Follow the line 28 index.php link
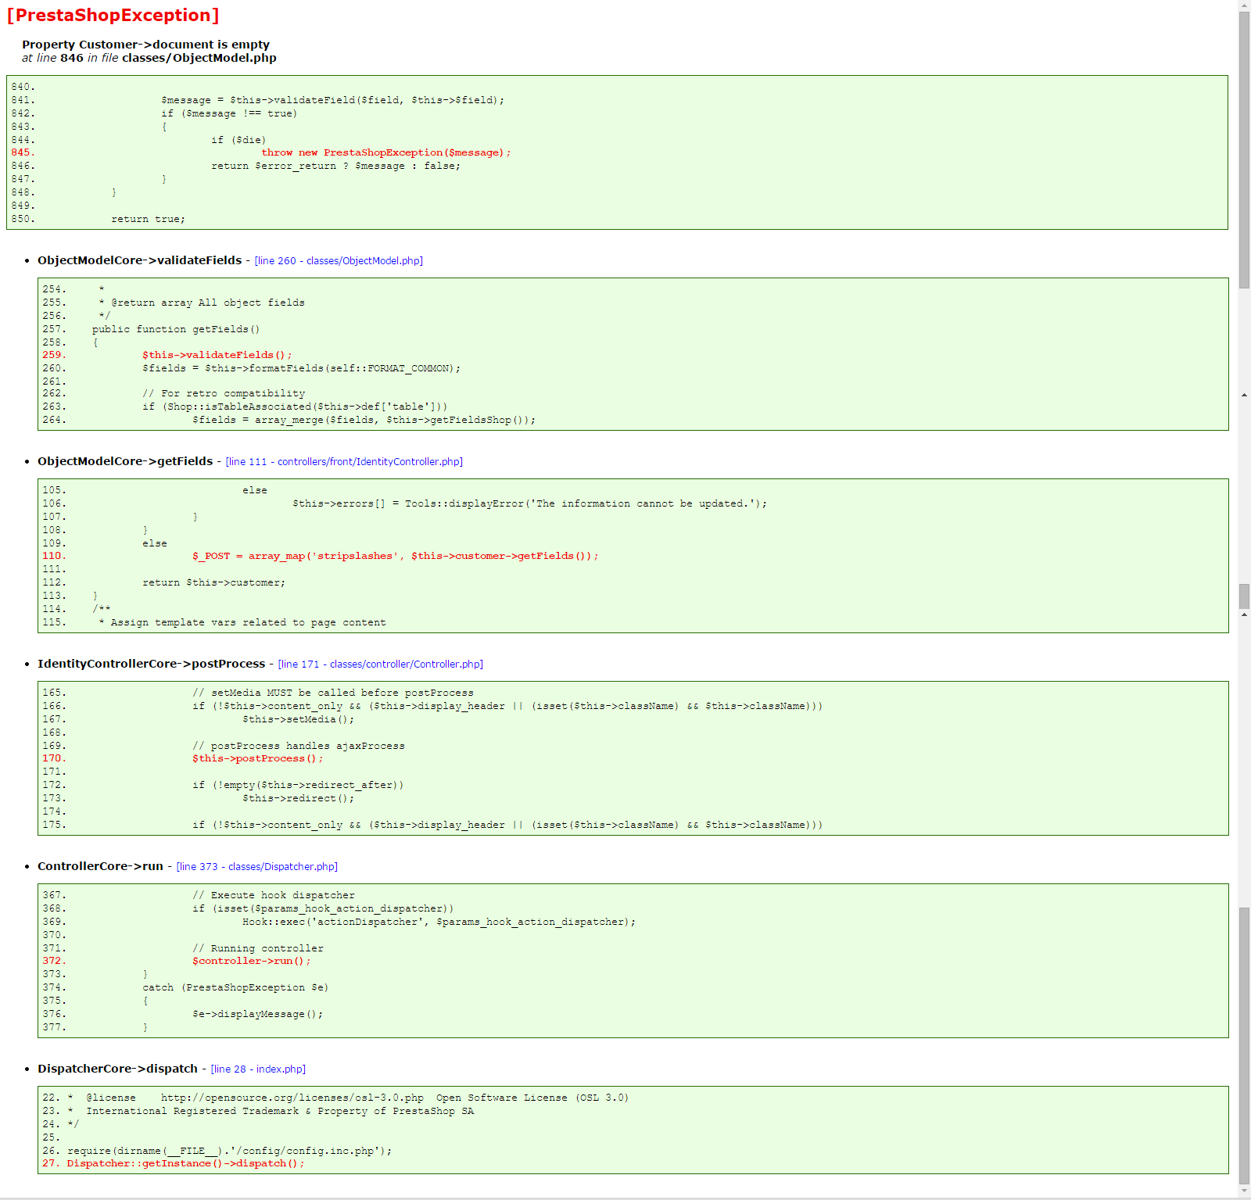 [x=258, y=1069]
